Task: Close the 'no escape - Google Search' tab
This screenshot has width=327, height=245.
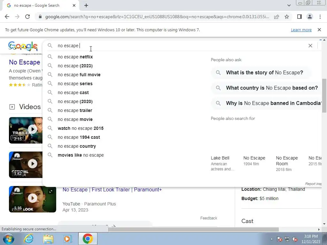Action: tap(74, 6)
